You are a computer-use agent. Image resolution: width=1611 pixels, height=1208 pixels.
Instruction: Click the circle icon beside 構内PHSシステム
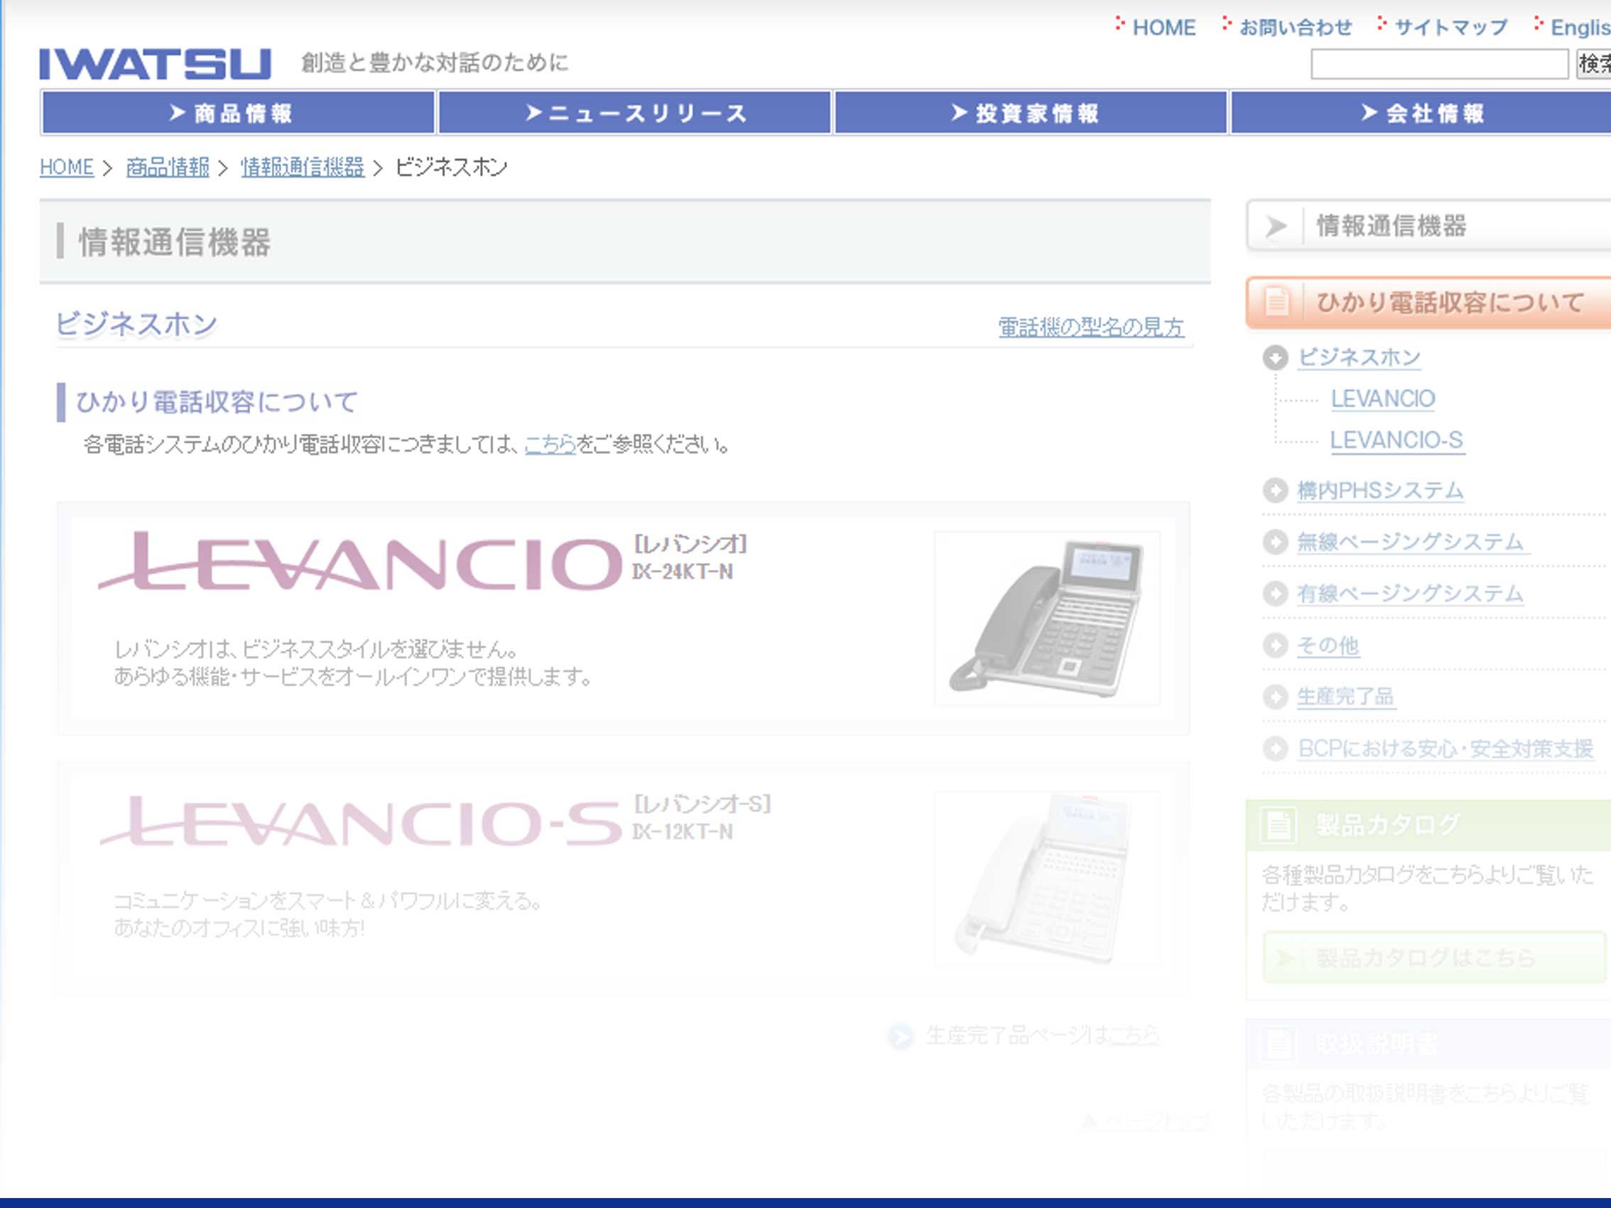(1275, 490)
